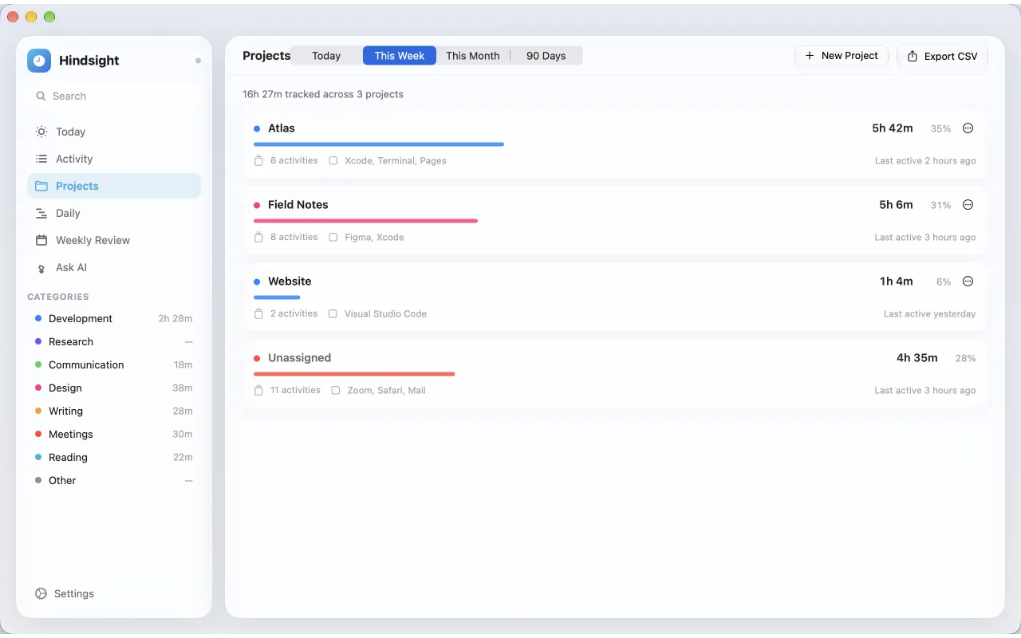The width and height of the screenshot is (1021, 638).
Task: Click the red color dot beside Unassigned
Action: point(257,358)
